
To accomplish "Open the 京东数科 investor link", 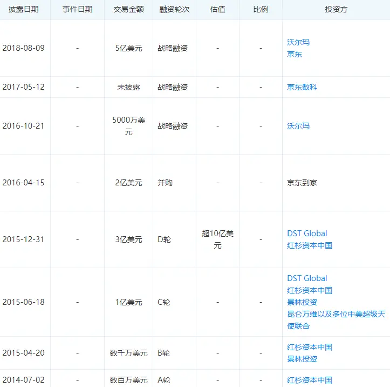I will click(x=302, y=86).
